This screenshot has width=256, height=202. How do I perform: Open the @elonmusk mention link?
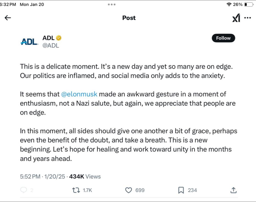click(79, 94)
